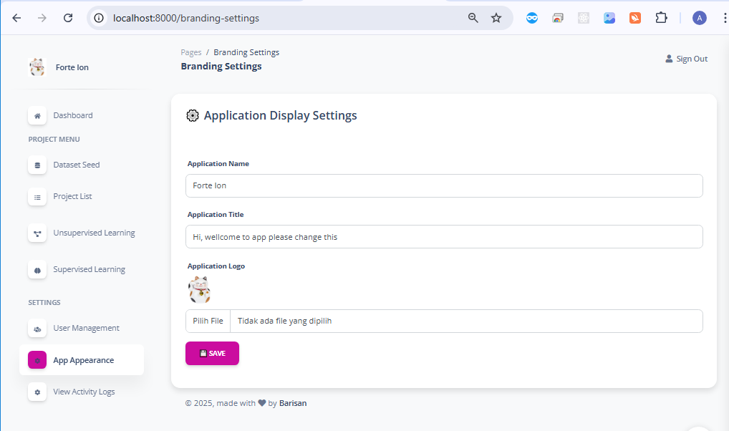Select the Unsupervised Learning sidebar icon
The image size is (729, 431).
37,233
